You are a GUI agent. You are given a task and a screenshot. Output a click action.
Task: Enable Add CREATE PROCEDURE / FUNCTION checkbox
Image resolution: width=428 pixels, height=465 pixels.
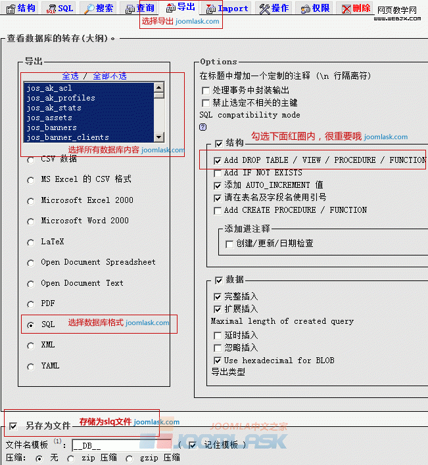(x=218, y=211)
